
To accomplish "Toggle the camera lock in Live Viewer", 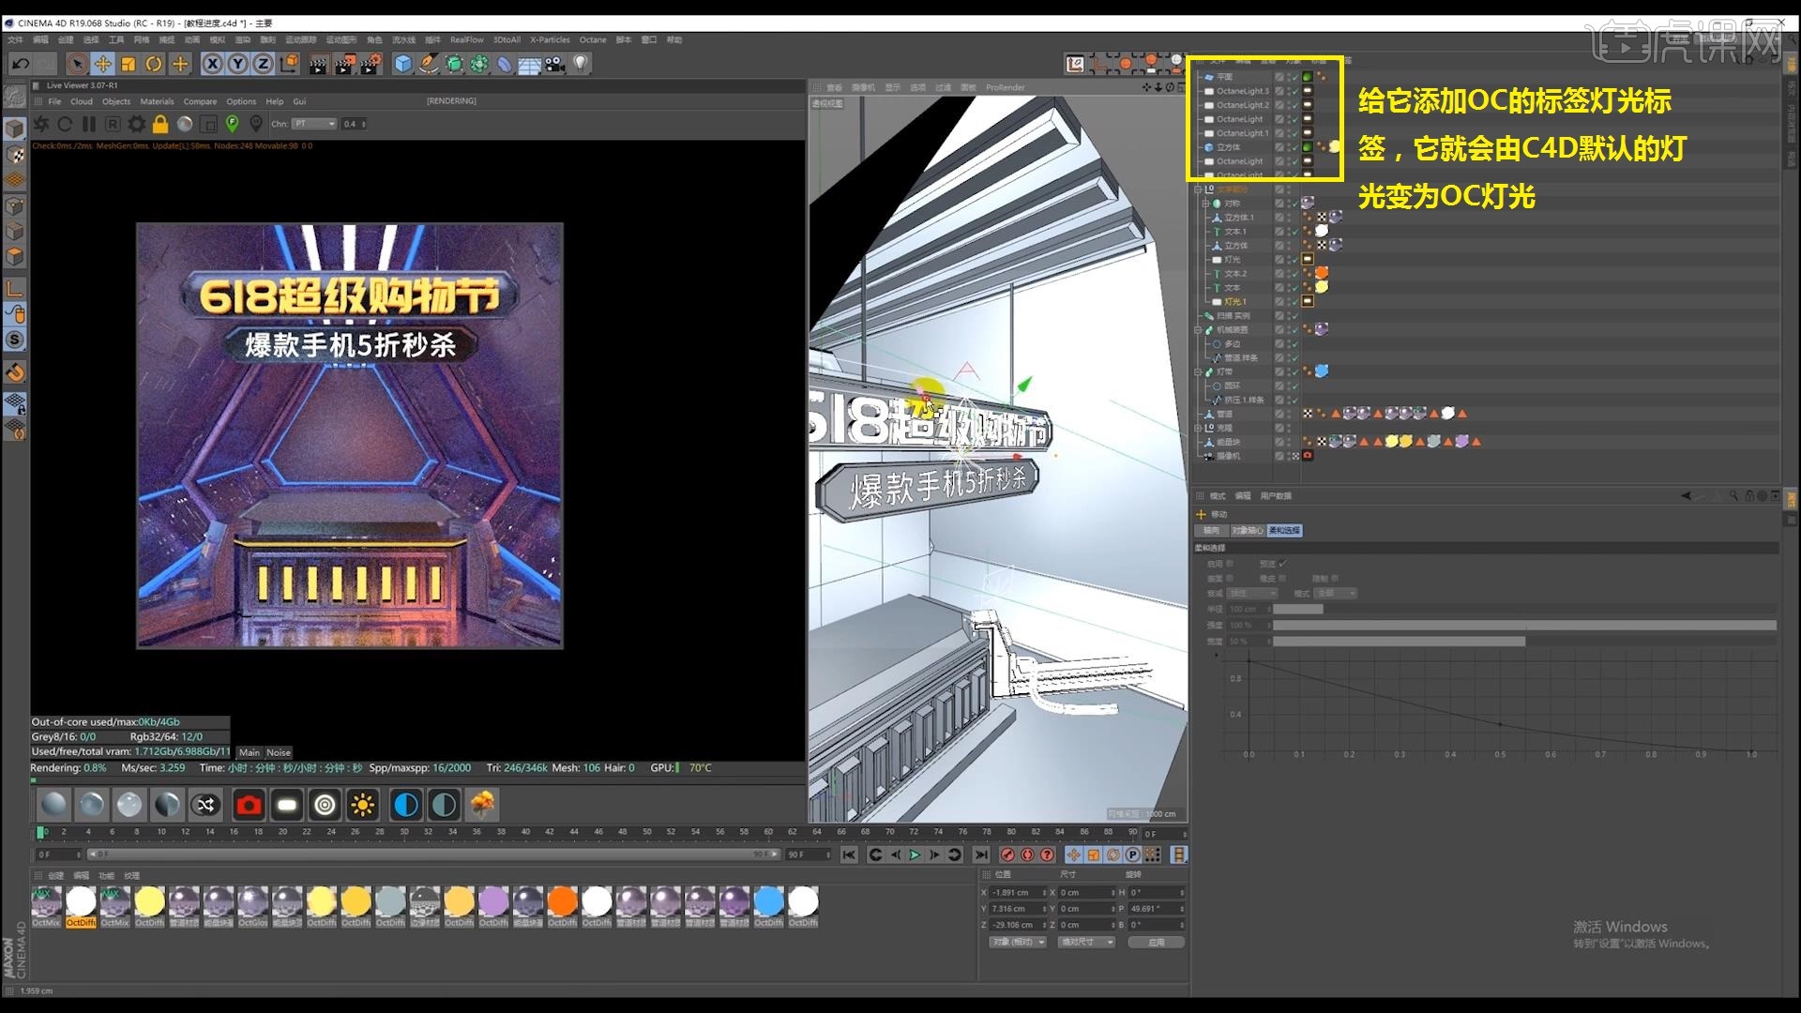I will pyautogui.click(x=160, y=123).
